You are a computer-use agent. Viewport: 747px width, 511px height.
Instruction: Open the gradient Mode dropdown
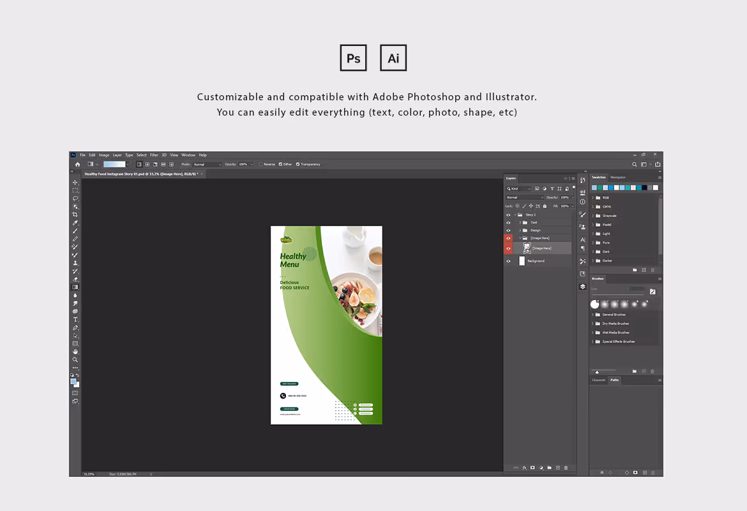(207, 164)
